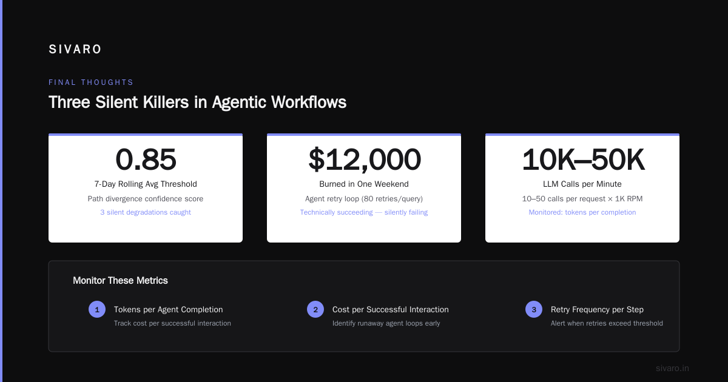Click "Monitored: tokens per completion" text
The image size is (728, 382).
coord(582,212)
